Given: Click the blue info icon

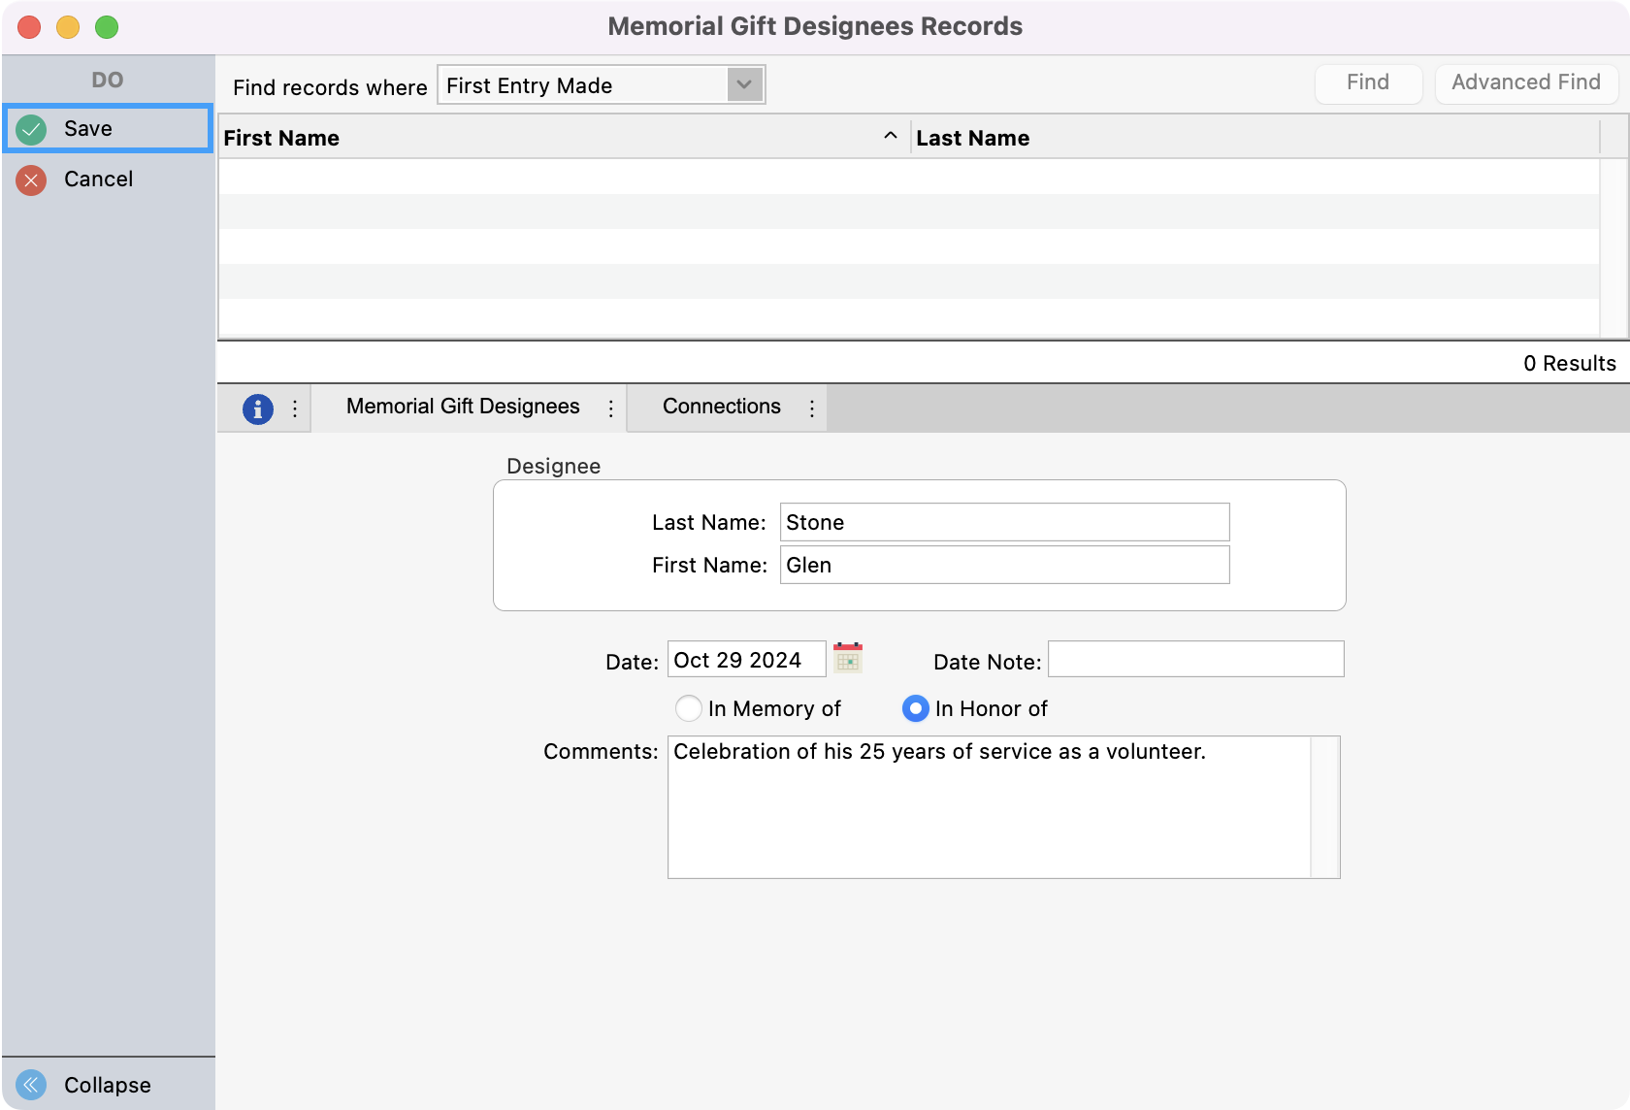Looking at the screenshot, I should 257,408.
